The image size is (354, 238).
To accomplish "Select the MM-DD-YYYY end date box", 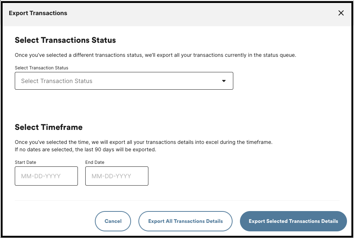I will coord(116,176).
